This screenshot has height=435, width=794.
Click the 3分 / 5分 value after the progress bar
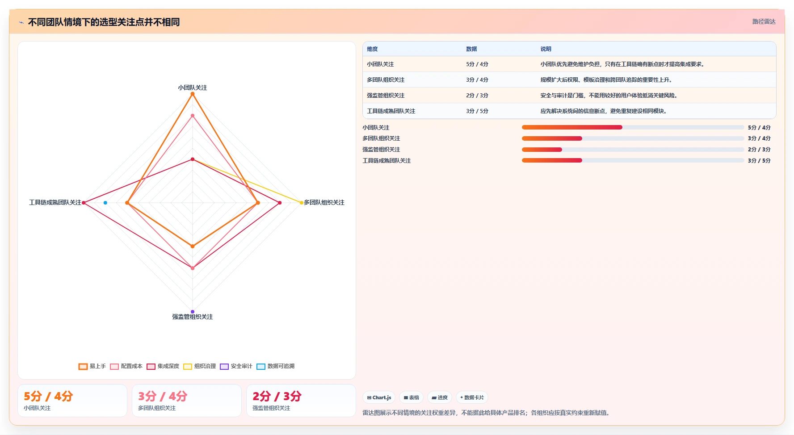click(759, 161)
